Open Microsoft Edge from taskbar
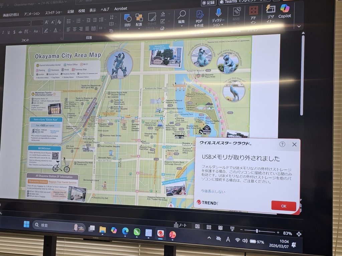The width and height of the screenshot is (342, 256). [125, 231]
